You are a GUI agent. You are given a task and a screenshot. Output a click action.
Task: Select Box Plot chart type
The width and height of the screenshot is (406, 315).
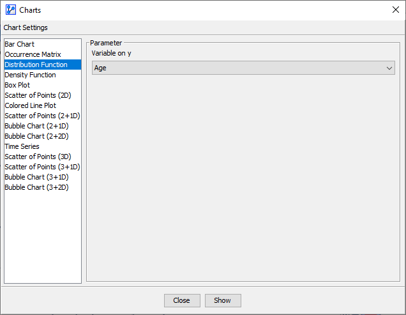pos(17,85)
